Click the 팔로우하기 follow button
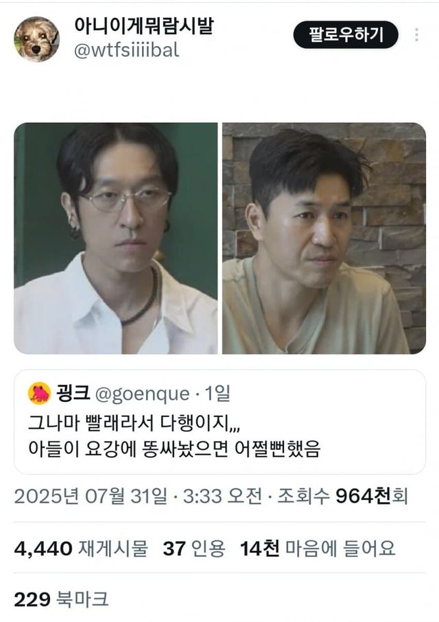Image resolution: width=439 pixels, height=622 pixels. 345,35
